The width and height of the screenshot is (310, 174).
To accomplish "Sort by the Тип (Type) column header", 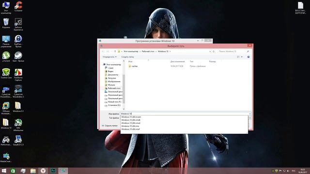I will click(191, 61).
